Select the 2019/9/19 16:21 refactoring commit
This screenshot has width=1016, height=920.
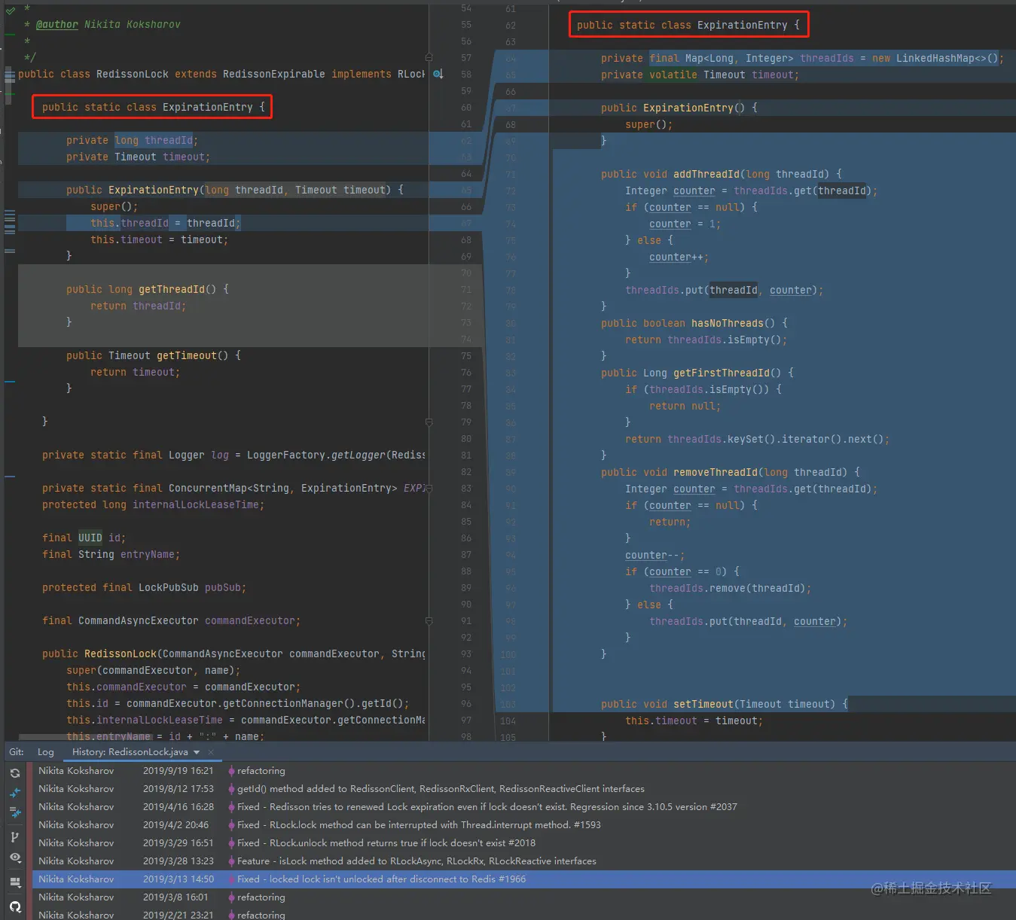pos(523,771)
